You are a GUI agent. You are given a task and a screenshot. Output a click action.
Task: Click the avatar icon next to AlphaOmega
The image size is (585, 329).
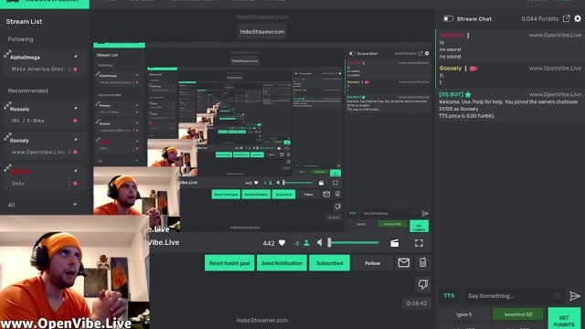[7, 55]
